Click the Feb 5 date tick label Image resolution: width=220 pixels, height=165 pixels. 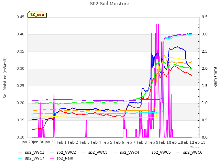[x=107, y=142]
